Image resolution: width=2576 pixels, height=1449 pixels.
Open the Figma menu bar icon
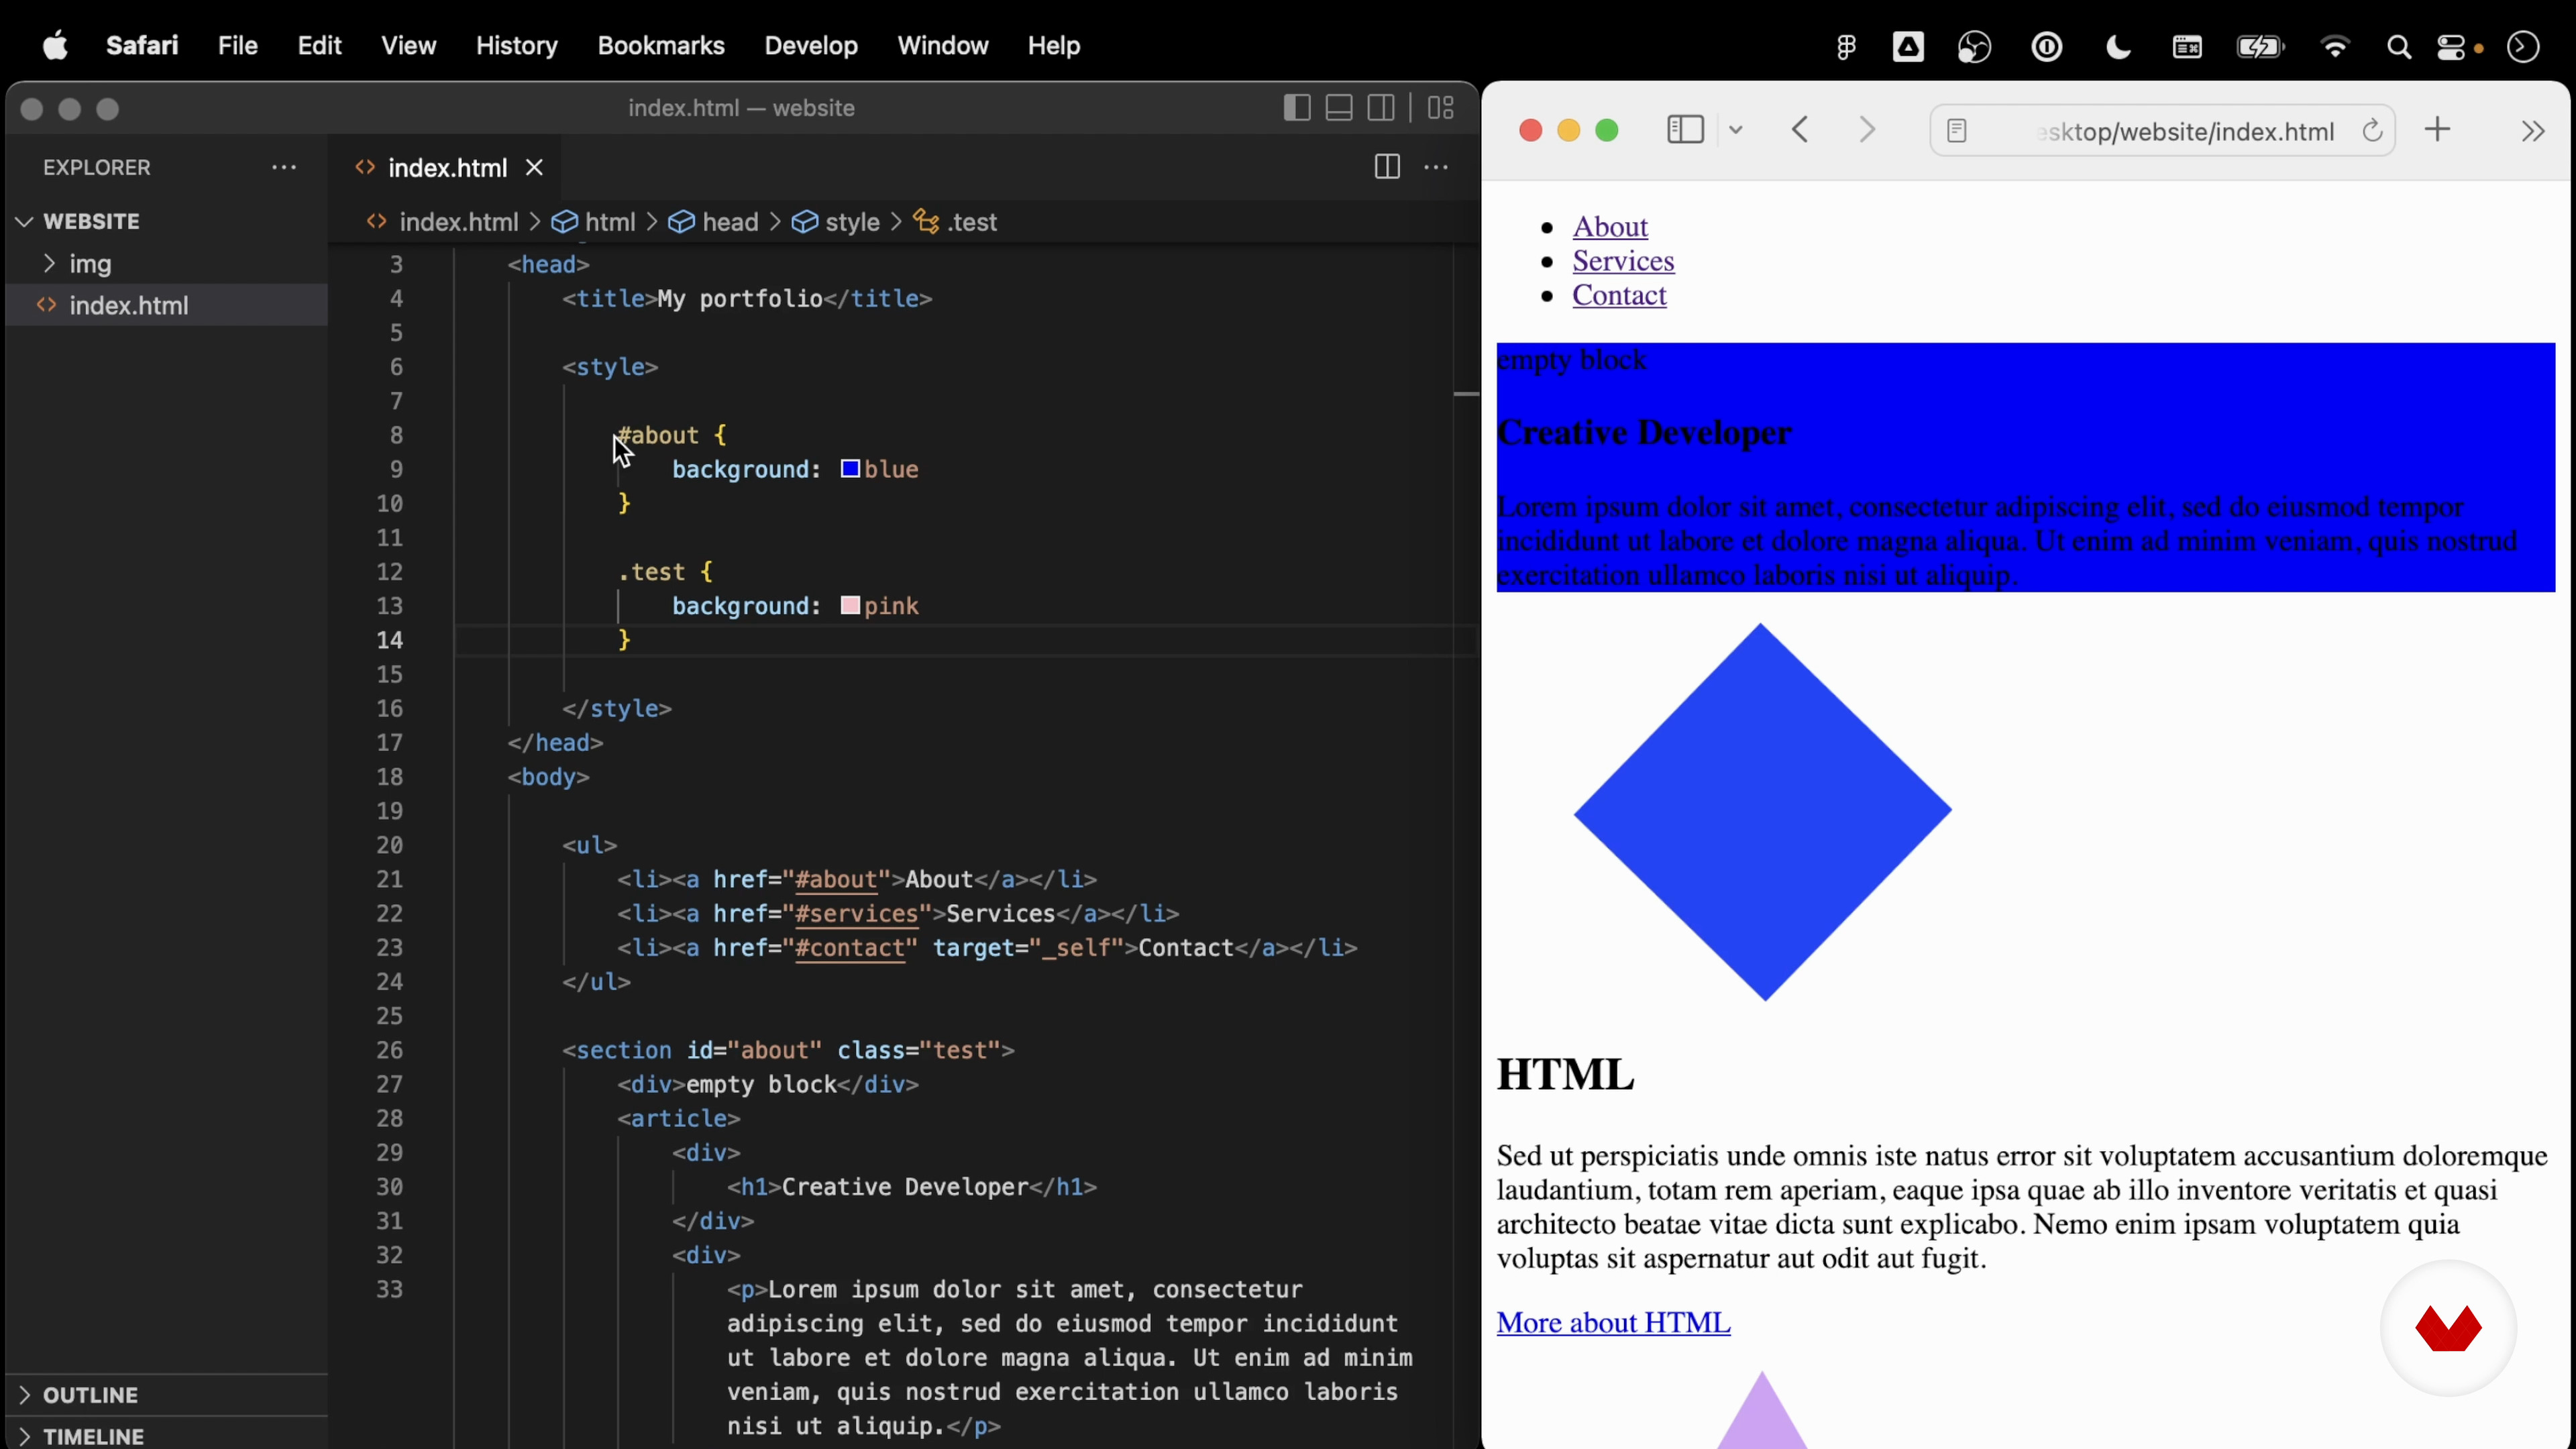click(x=1846, y=47)
